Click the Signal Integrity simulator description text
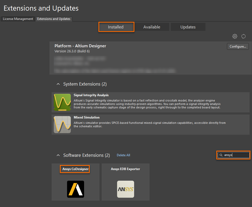Viewport: 252px width, 207px height. point(147,104)
